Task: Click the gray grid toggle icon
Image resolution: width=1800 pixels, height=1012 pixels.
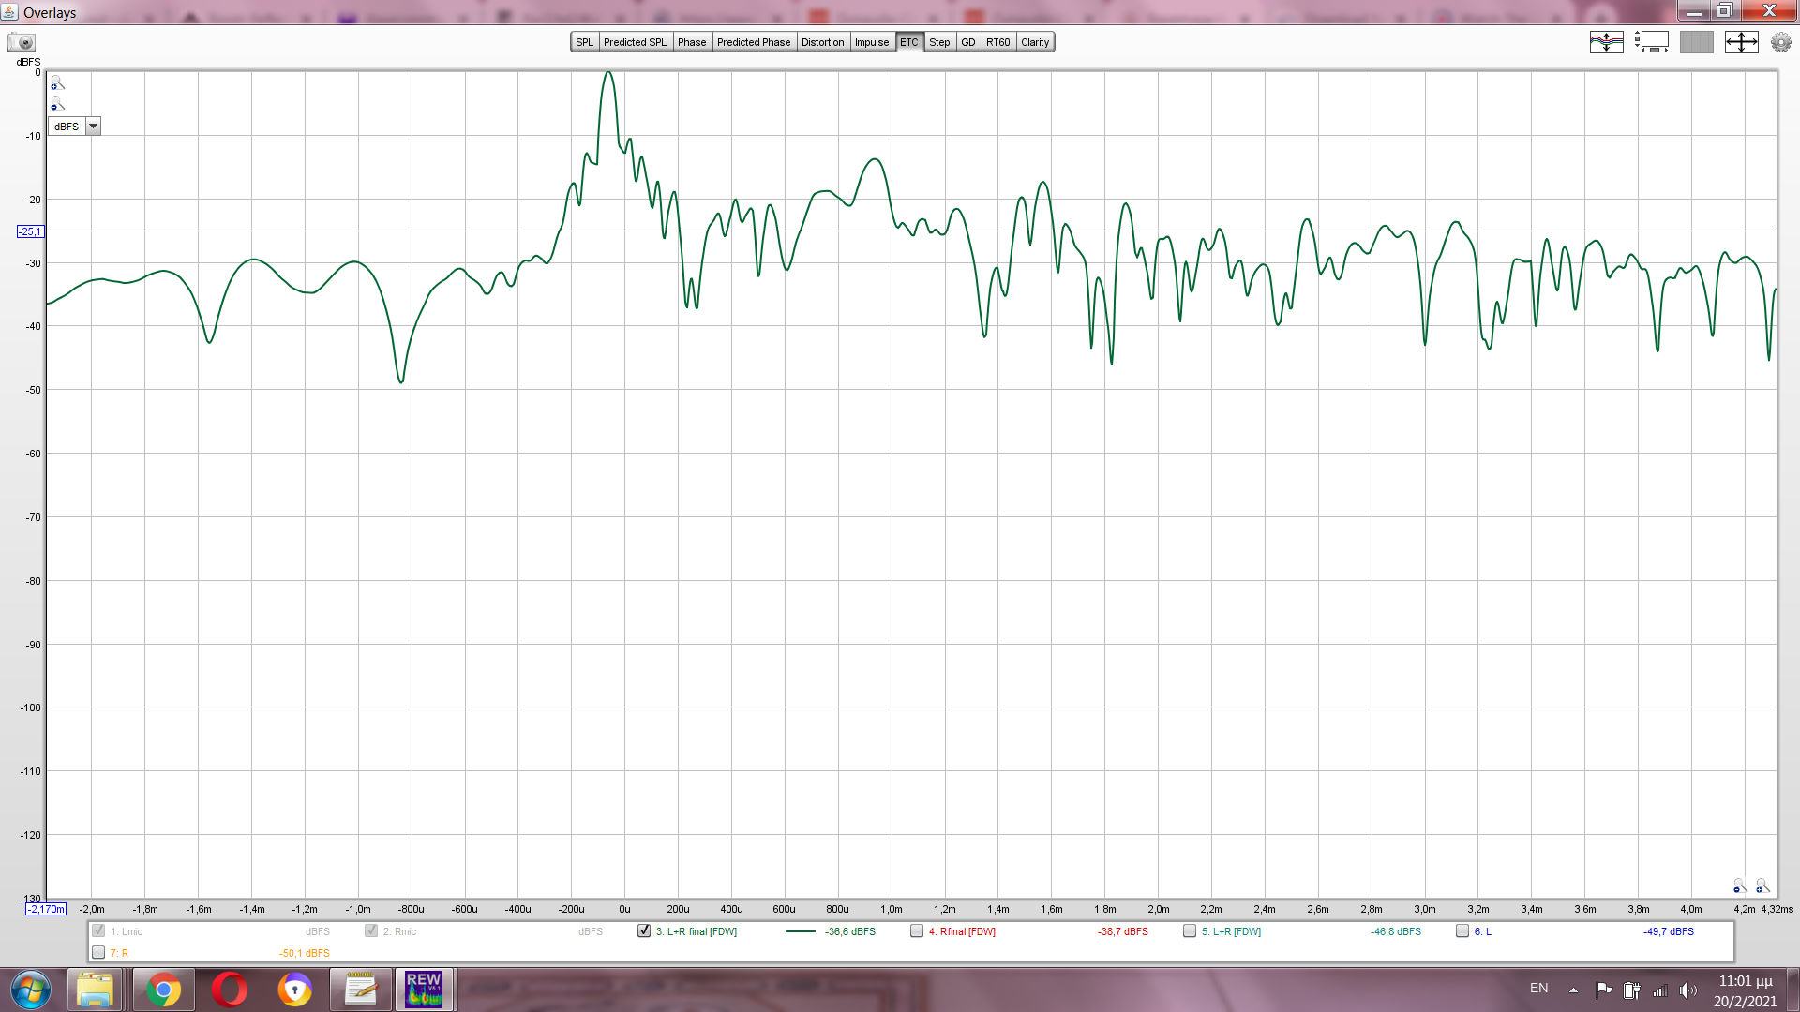Action: (x=1696, y=42)
